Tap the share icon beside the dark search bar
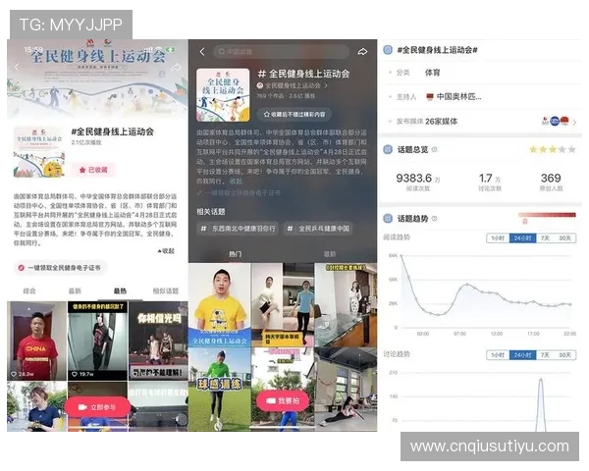 pos(362,51)
